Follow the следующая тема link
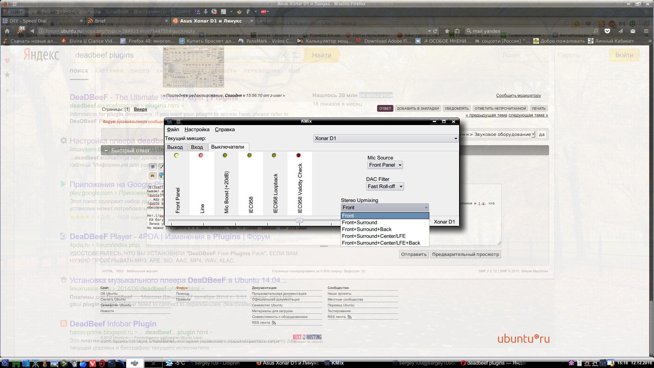654x368 pixels. 528,115
